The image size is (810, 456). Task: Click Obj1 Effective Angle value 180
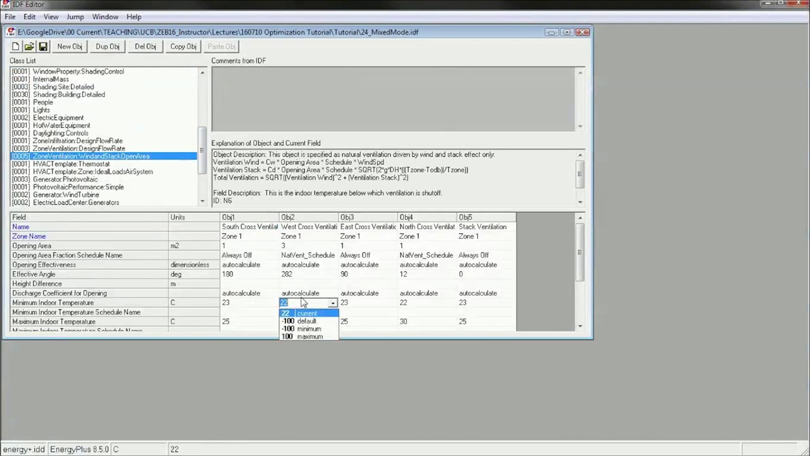click(x=249, y=274)
